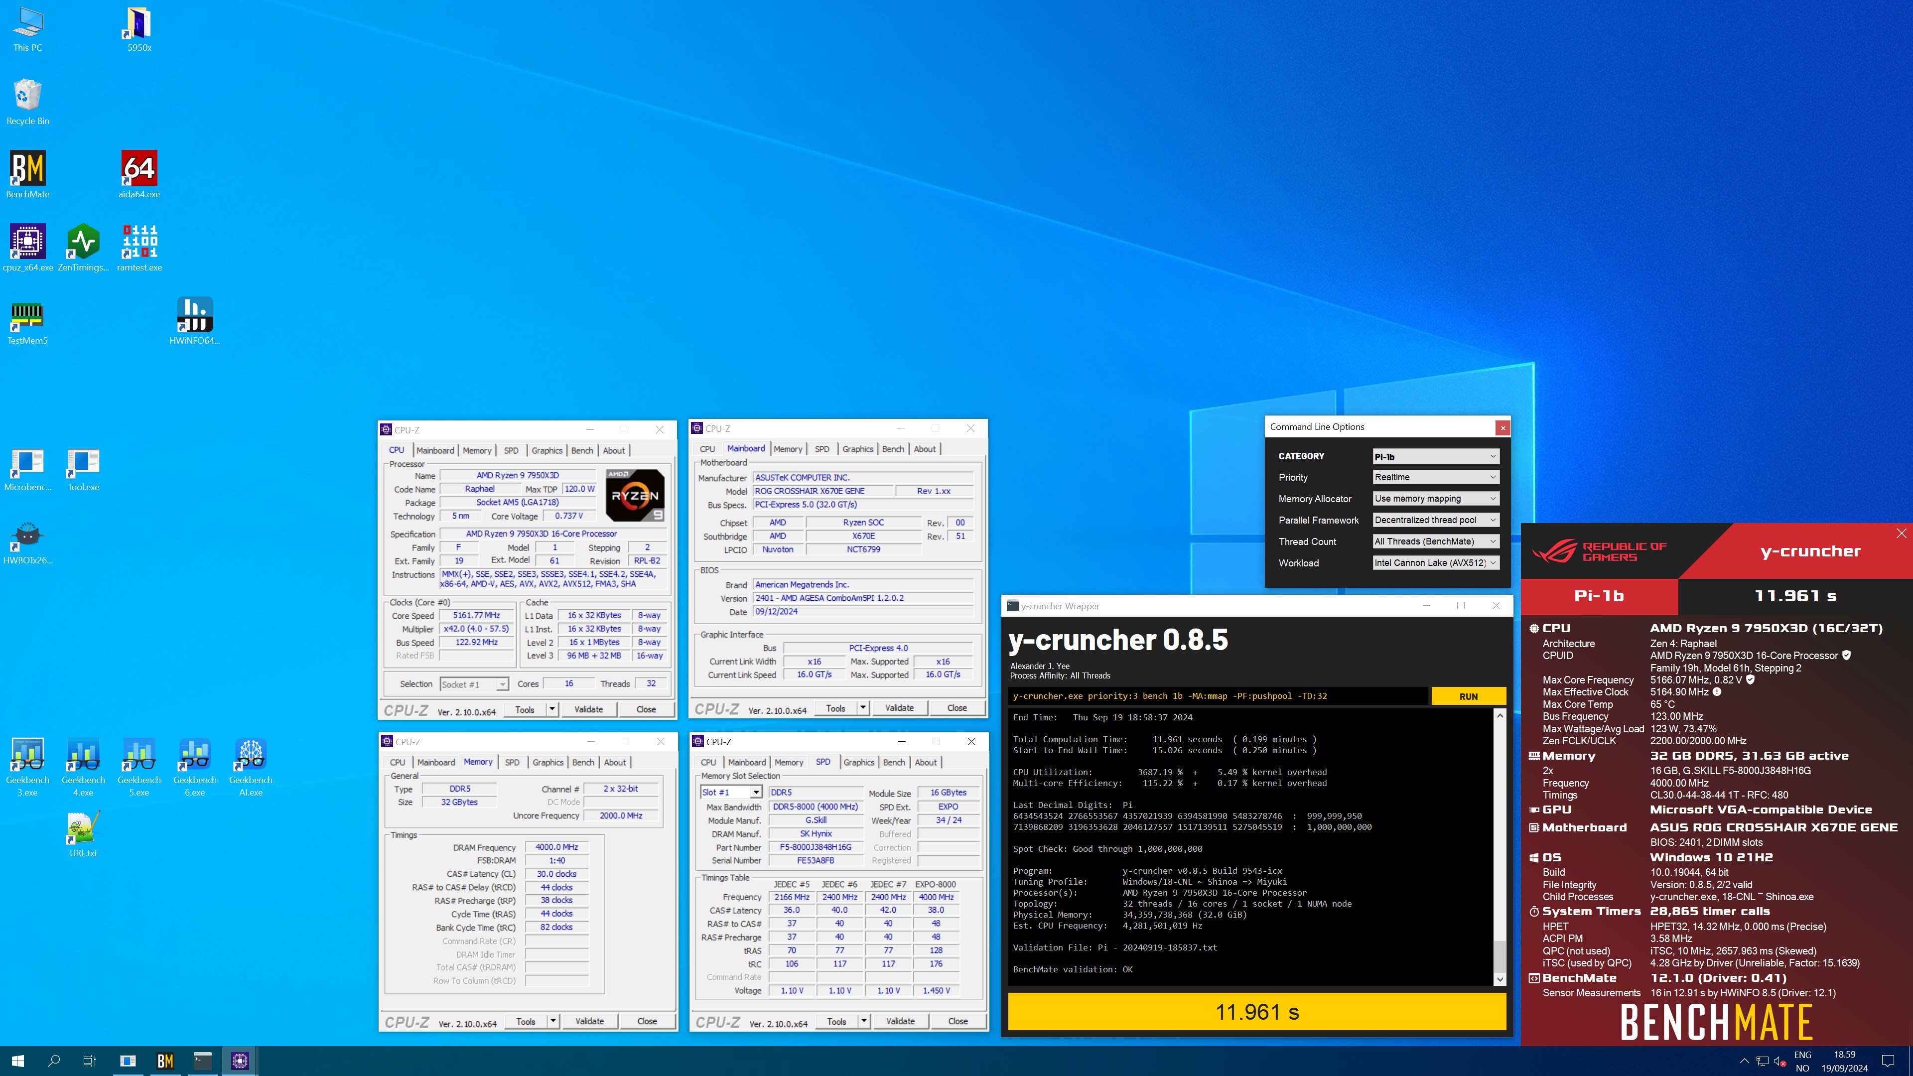1913x1076 pixels.
Task: Launch the BenchMate desktop shortcut
Action: (x=27, y=175)
